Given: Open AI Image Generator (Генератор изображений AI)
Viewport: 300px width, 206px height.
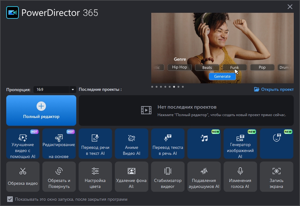Looking at the screenshot, I should 240,144.
